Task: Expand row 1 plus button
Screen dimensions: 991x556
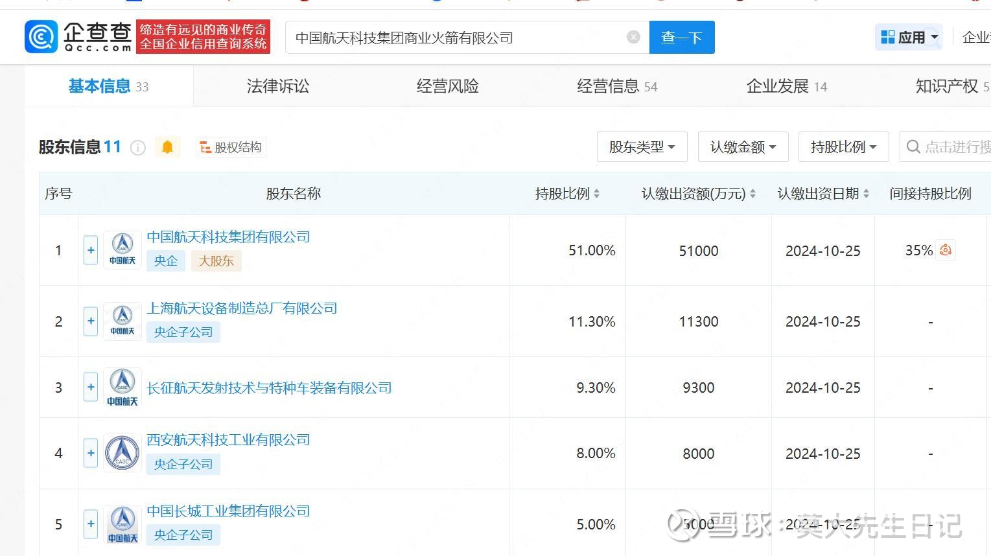Action: pyautogui.click(x=91, y=250)
